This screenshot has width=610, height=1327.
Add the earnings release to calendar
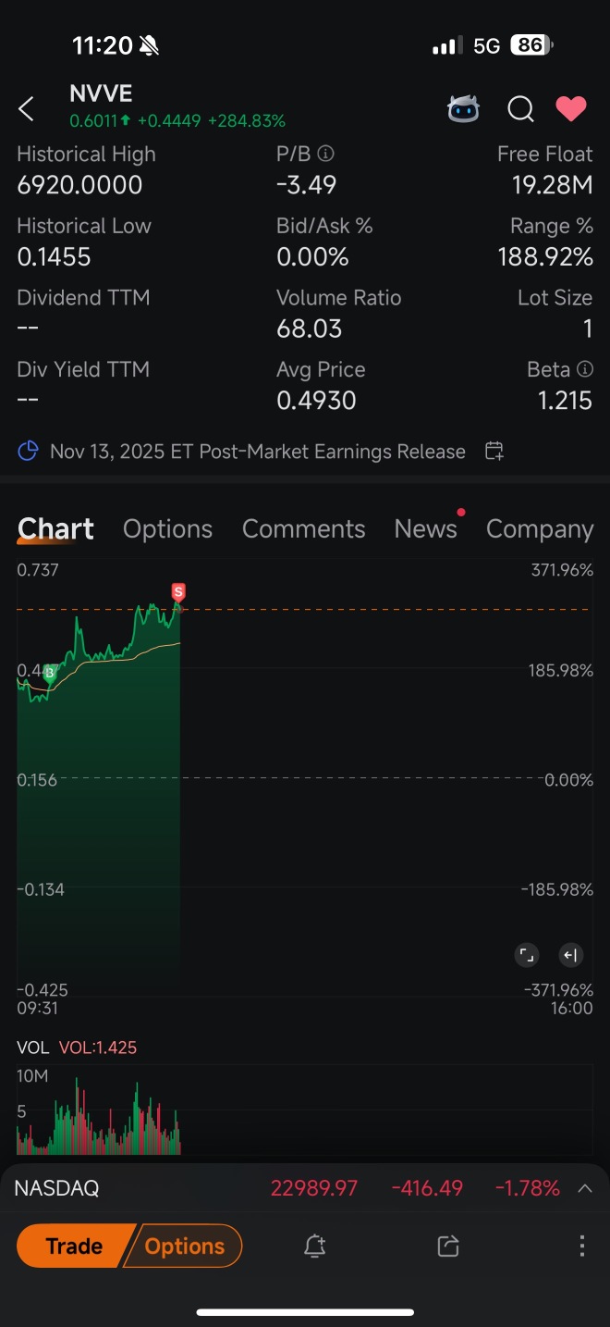pyautogui.click(x=494, y=452)
